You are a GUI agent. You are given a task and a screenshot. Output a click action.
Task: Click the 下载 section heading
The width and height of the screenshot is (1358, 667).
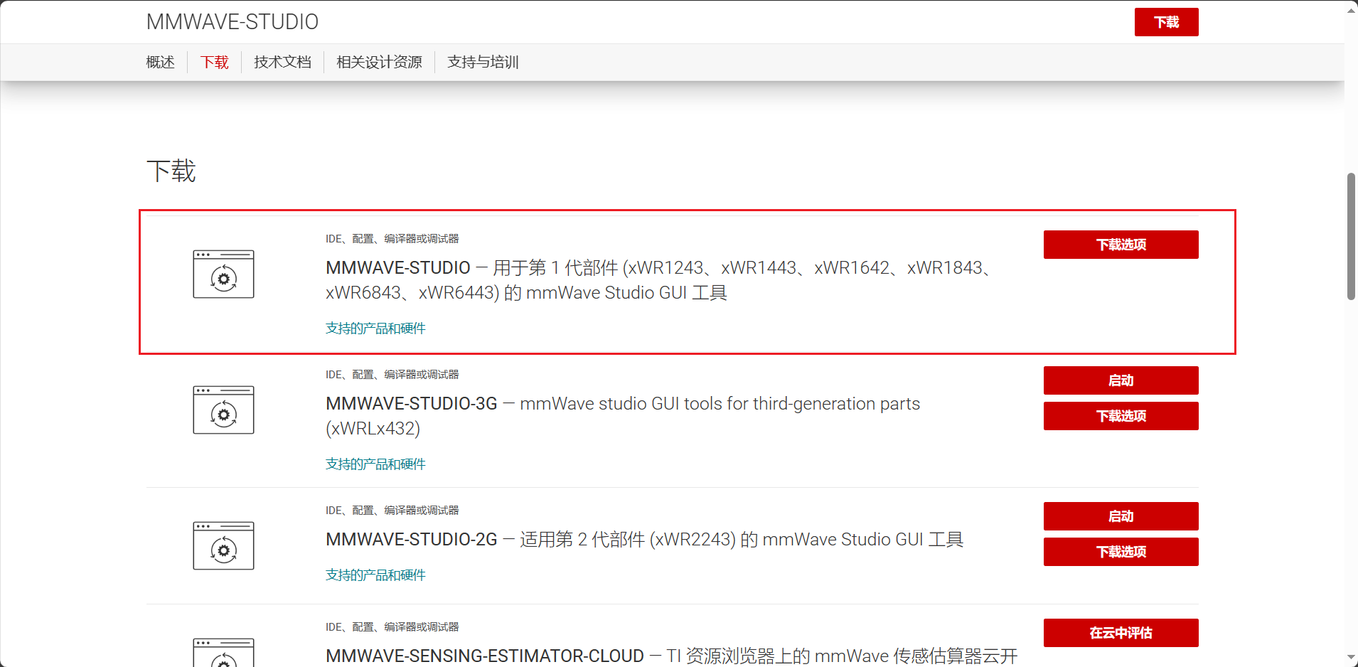[171, 171]
